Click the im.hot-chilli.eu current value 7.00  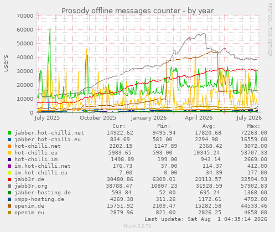click(126, 173)
